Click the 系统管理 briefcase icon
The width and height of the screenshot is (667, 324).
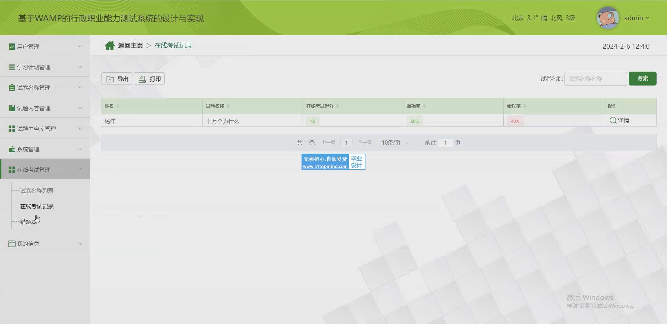pos(12,149)
